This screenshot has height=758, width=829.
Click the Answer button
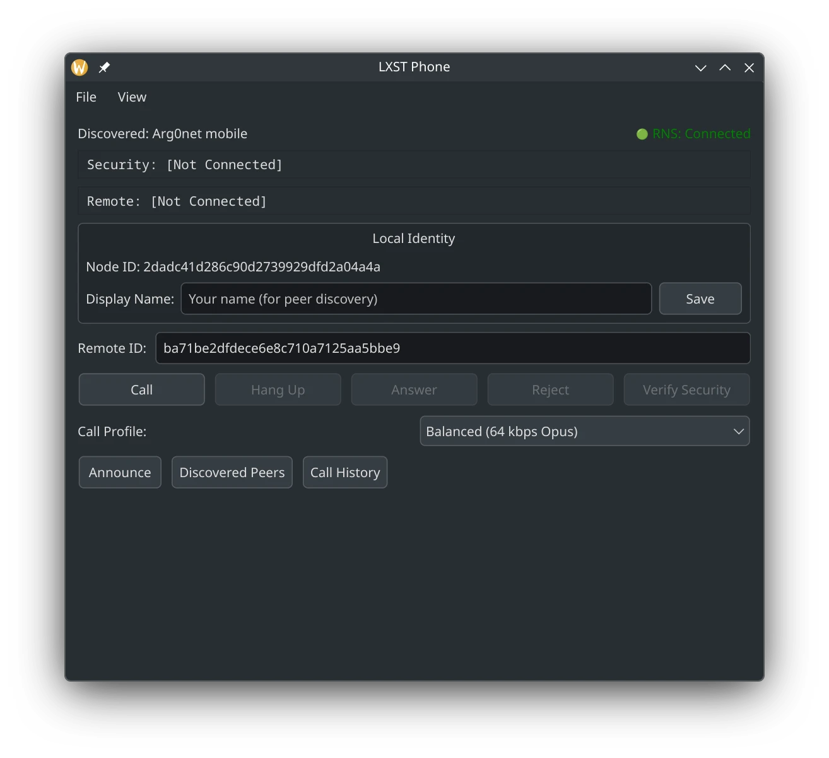tap(414, 390)
